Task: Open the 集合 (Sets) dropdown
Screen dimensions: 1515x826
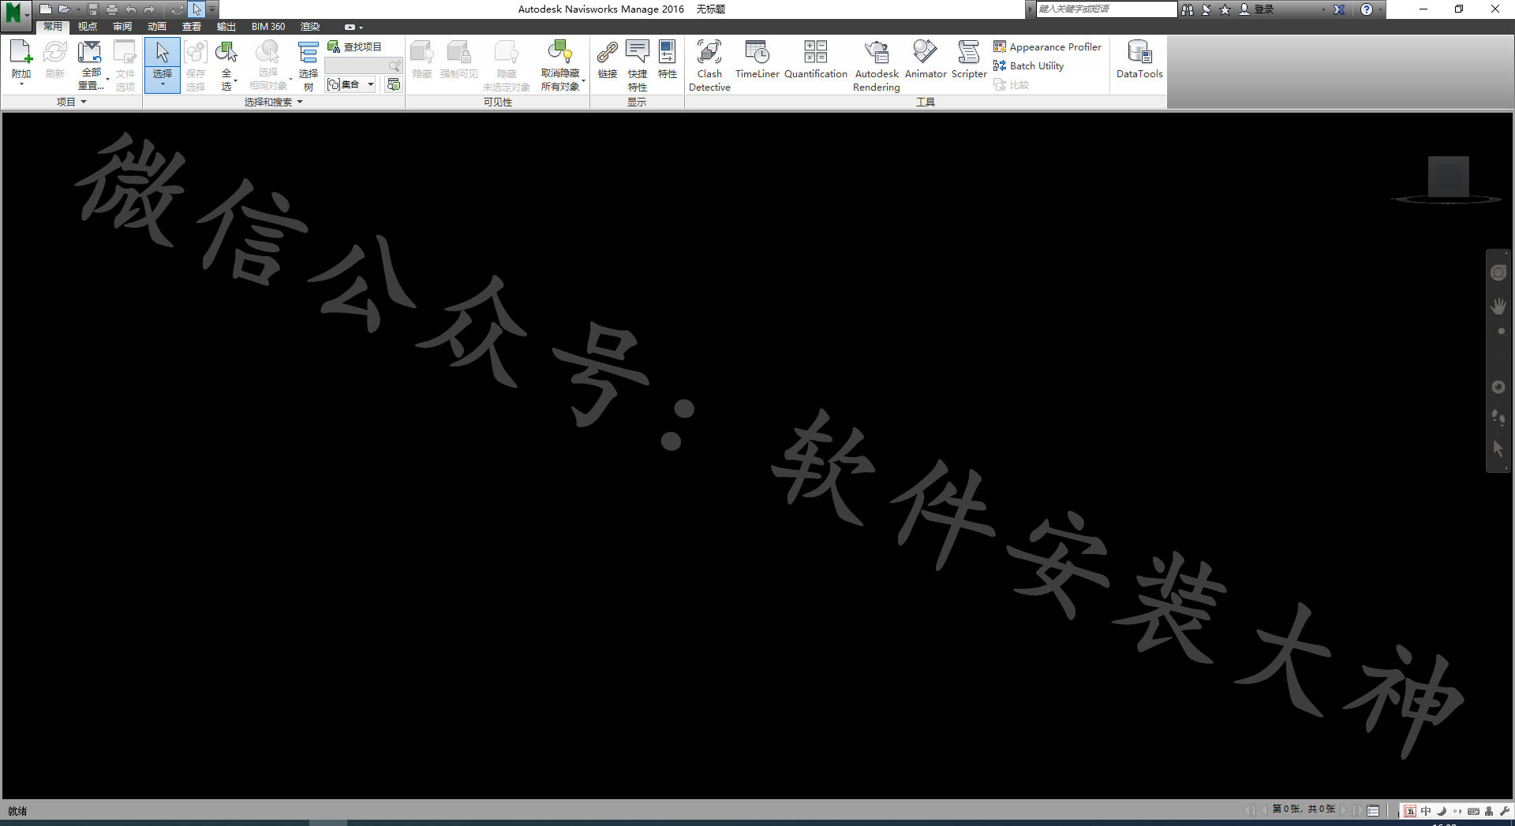Action: (351, 84)
